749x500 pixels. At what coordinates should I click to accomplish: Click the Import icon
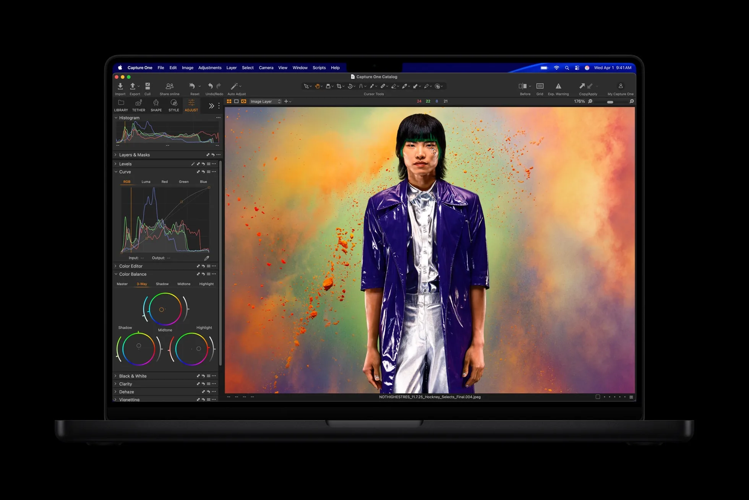coord(120,86)
